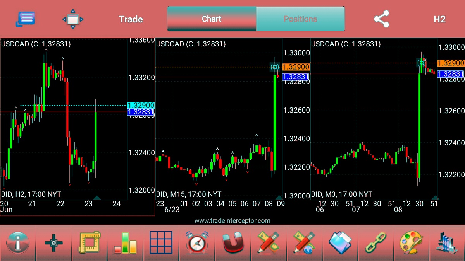Open the chat messages icon
465x261 pixels.
click(26, 19)
